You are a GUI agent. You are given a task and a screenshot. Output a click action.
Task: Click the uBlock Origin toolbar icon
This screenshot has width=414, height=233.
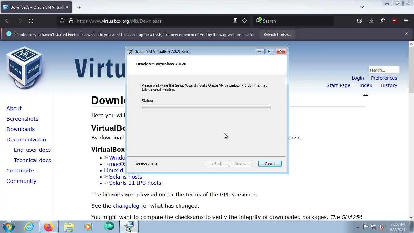pyautogui.click(x=395, y=21)
